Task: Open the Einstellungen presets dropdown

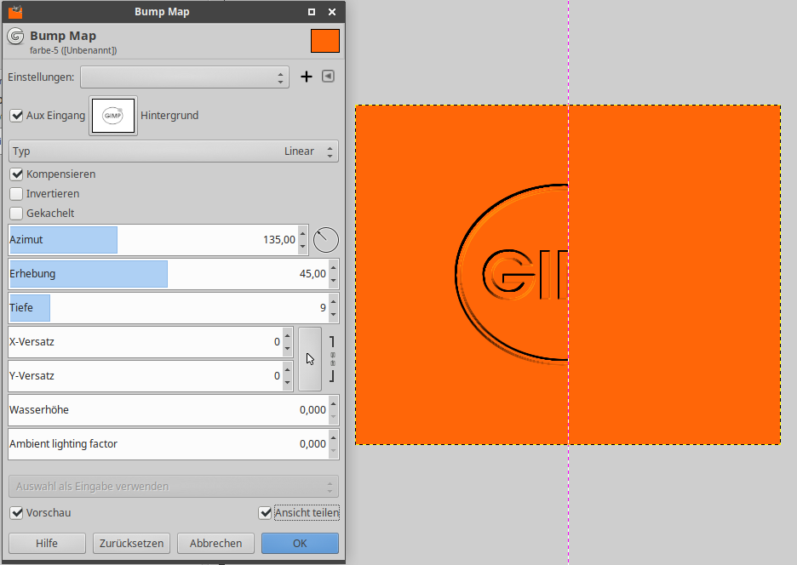Action: [185, 77]
